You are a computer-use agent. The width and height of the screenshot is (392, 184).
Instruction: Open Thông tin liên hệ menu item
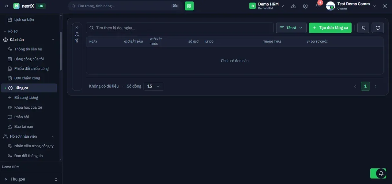29,49
